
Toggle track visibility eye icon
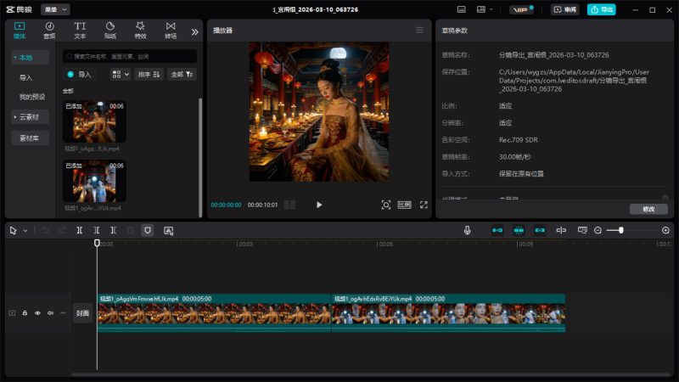[37, 313]
